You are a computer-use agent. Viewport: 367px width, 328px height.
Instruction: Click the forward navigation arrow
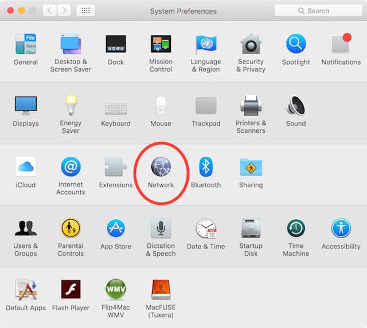click(64, 10)
